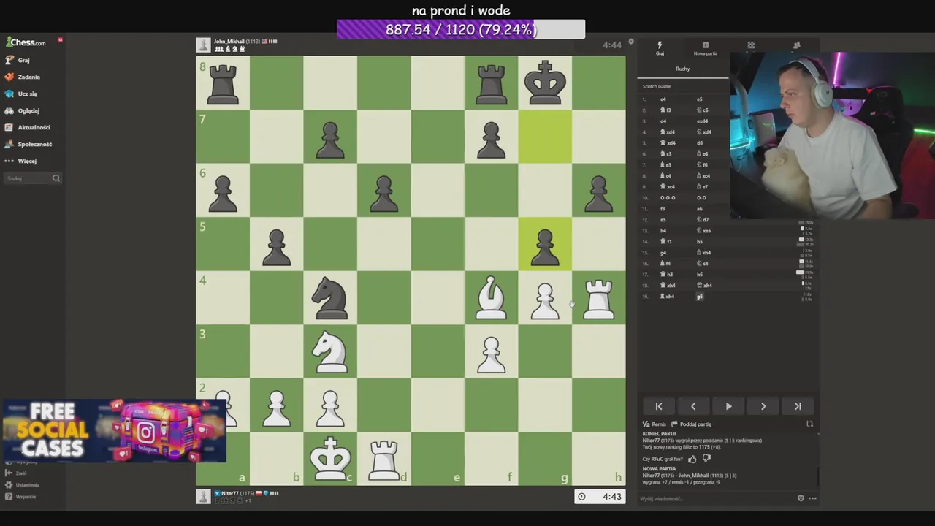Click the white pawn on g4

545,300
